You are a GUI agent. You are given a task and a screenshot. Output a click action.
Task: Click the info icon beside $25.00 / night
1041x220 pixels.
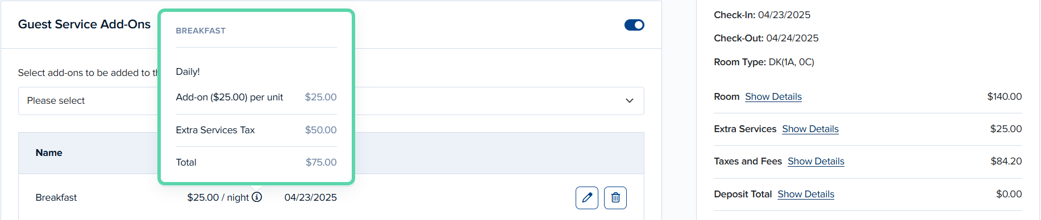click(x=257, y=197)
